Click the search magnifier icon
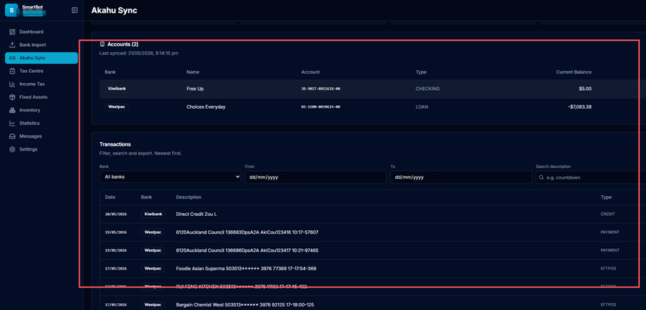The image size is (646, 310). [541, 177]
